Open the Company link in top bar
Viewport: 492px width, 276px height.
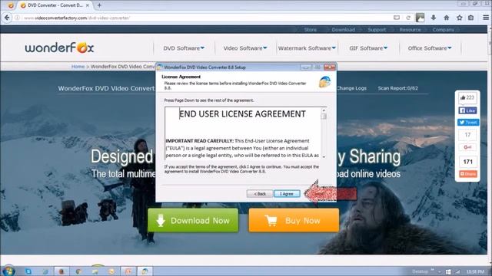tap(443, 30)
